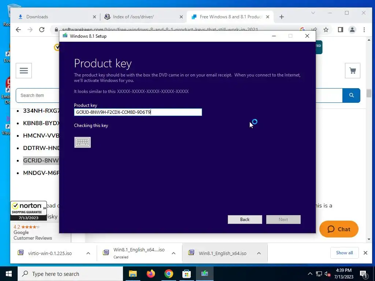This screenshot has height=281, width=375.
Task: Open the Chrome profile avatar
Action: (352, 30)
